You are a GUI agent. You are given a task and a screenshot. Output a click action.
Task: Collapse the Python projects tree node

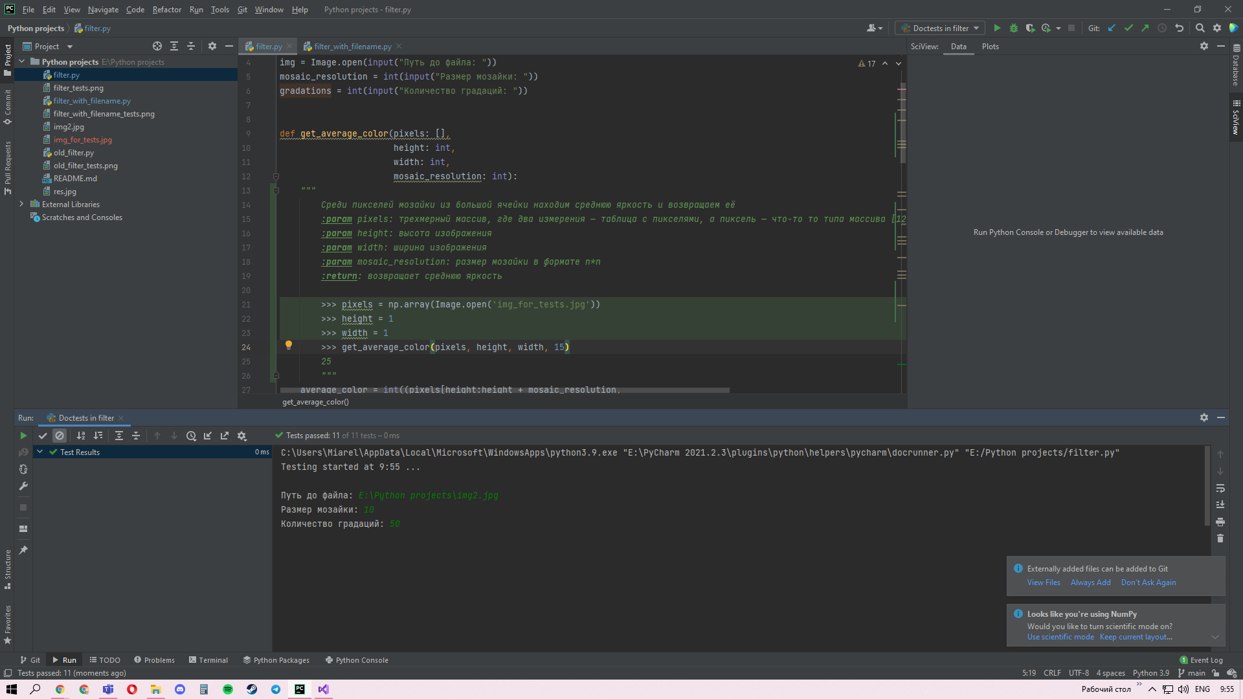(x=21, y=61)
